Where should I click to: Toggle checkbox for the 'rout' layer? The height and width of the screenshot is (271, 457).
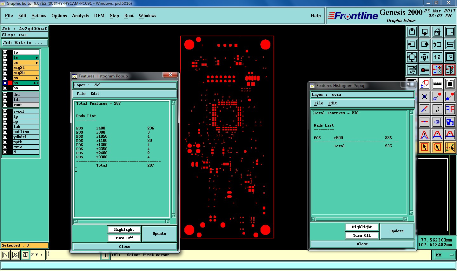coord(5,105)
